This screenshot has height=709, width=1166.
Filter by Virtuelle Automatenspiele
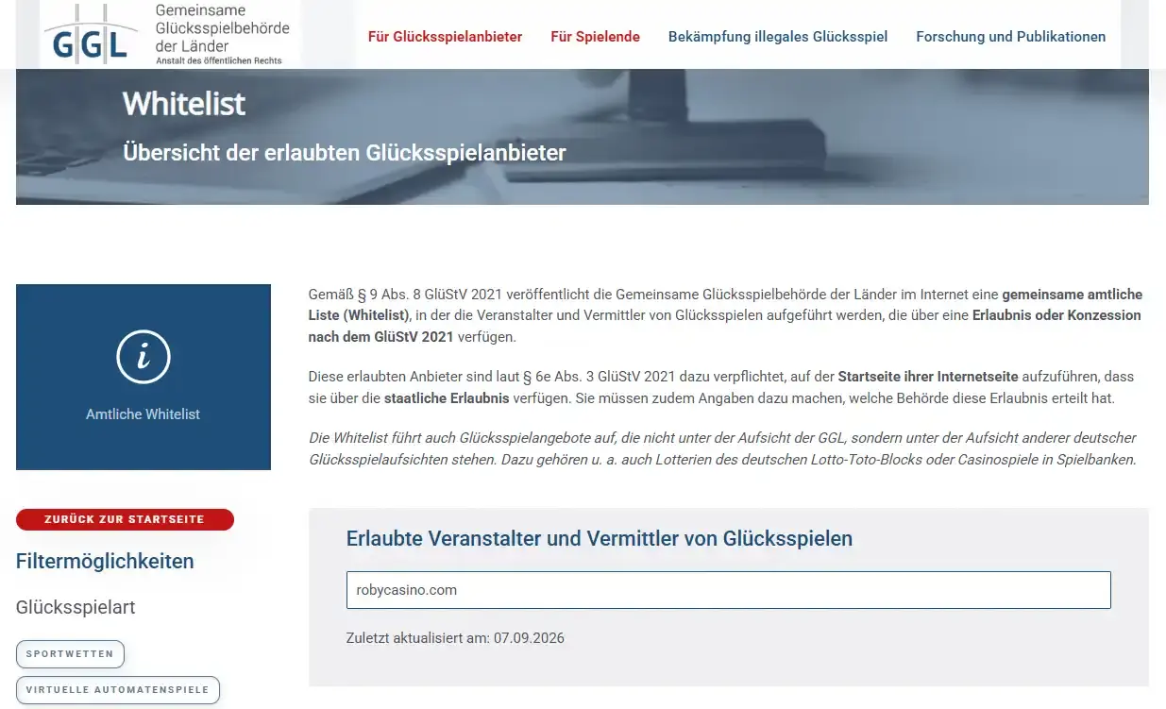118,689
